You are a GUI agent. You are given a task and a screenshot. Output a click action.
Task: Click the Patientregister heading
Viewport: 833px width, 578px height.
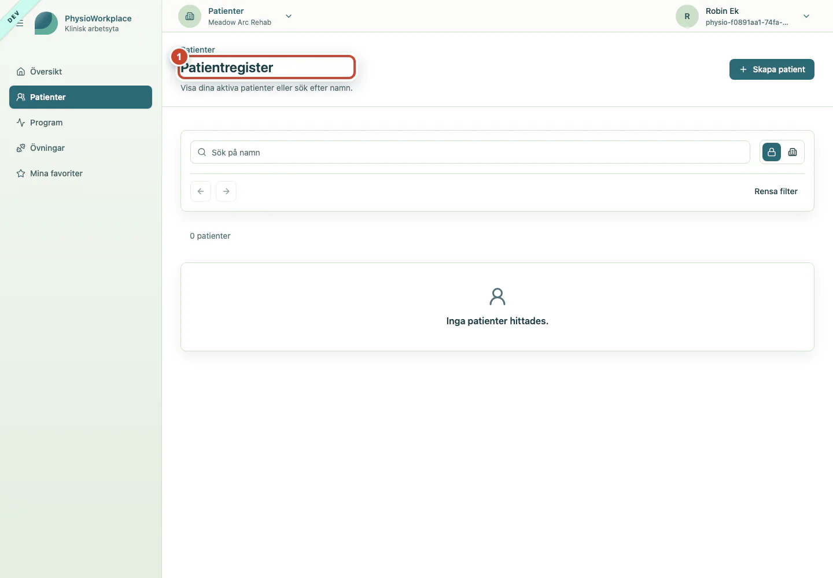tap(227, 68)
